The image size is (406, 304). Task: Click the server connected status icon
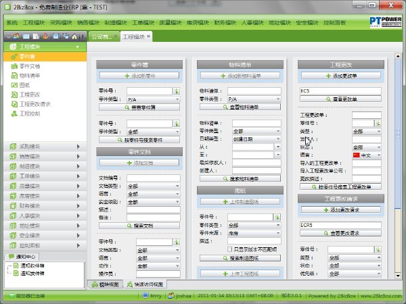tap(12, 295)
